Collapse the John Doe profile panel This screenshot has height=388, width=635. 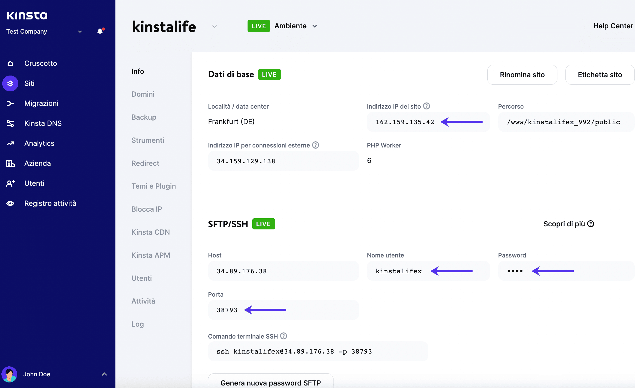tap(105, 374)
